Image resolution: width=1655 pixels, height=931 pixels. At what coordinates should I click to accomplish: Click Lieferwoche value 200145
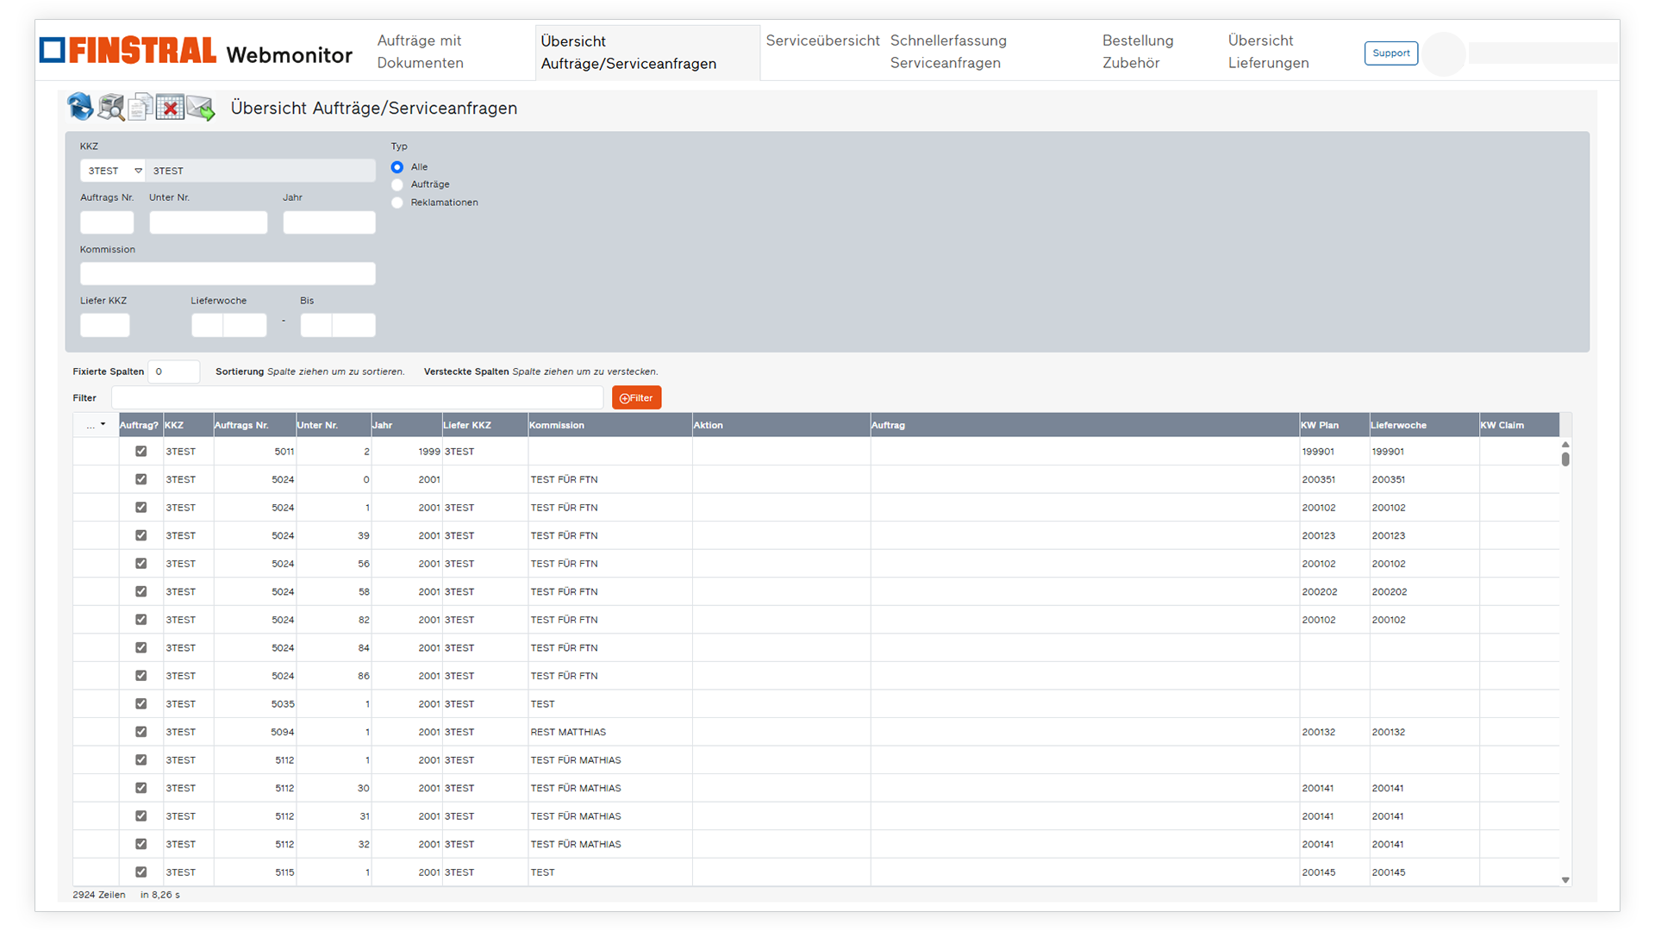1388,872
